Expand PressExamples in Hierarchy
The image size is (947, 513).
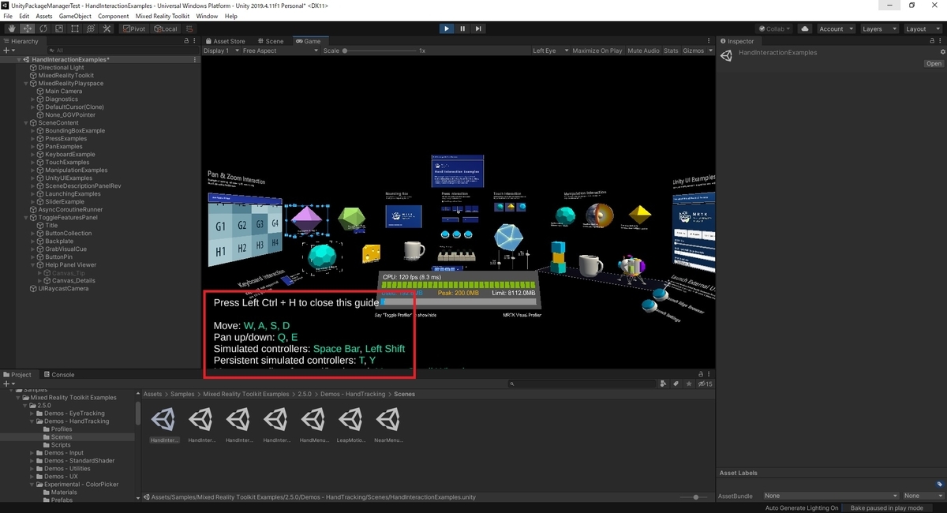pyautogui.click(x=32, y=139)
